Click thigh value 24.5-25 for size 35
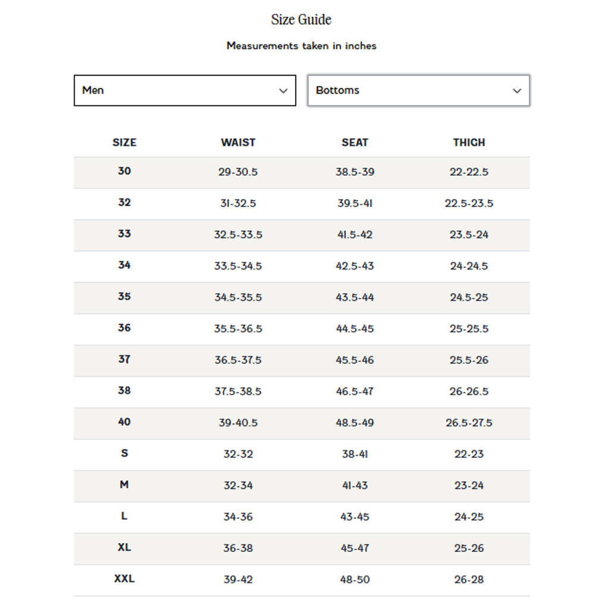Screen dimensions: 609x609 [x=469, y=297]
